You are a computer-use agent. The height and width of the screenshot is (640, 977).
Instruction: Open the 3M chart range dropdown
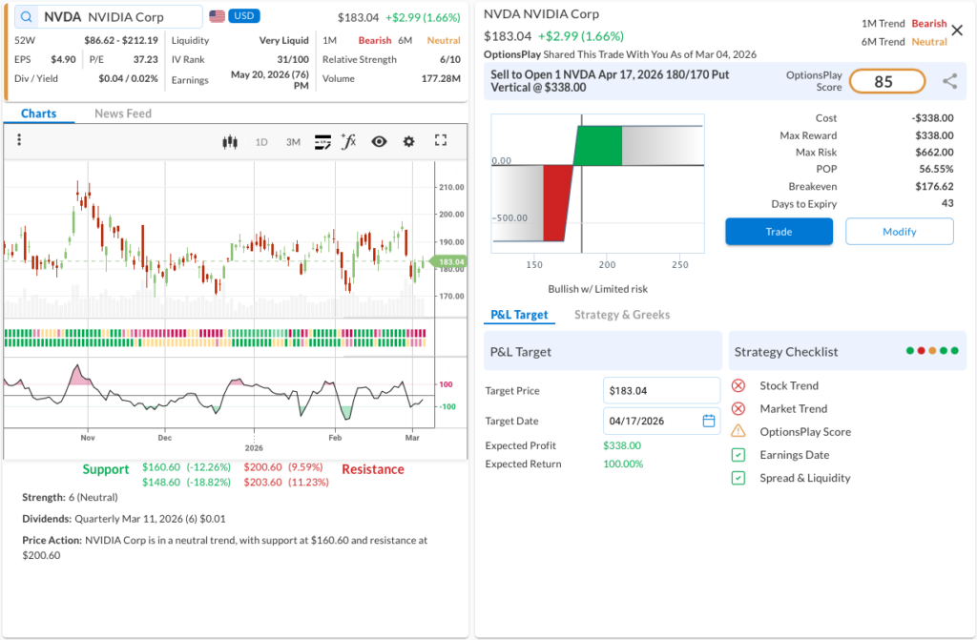[293, 142]
